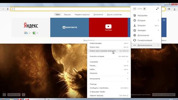The image size is (178, 100).
Task: Open the История menu entry
Action: point(146,20)
